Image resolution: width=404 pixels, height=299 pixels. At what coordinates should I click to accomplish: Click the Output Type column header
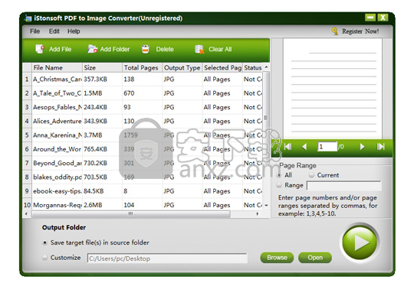coord(182,67)
